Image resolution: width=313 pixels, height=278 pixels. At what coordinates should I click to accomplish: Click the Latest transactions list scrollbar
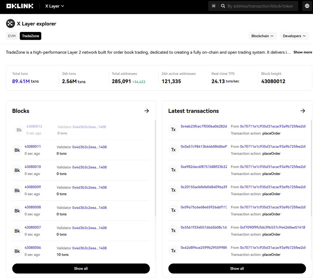[x=311, y=168]
